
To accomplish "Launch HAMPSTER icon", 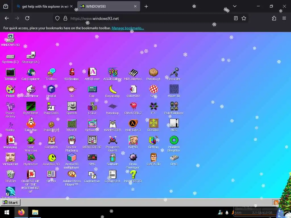I will pyautogui.click(x=113, y=125).
